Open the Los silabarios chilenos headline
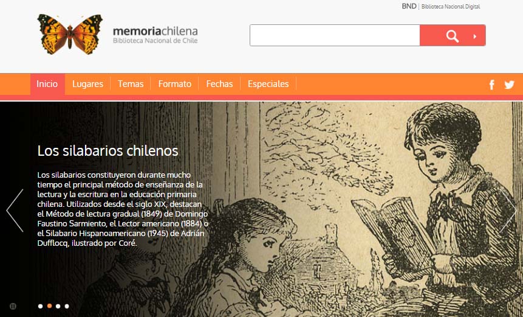Viewport: 523px width, 317px height. click(x=108, y=151)
